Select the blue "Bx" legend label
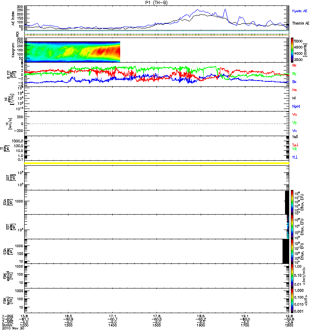313x334 pixels. [294, 82]
